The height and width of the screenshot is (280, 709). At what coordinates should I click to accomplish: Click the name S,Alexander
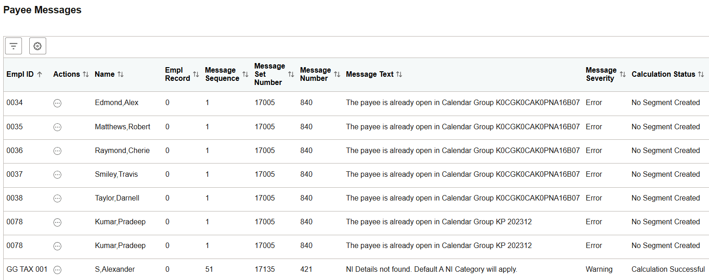tap(115, 269)
